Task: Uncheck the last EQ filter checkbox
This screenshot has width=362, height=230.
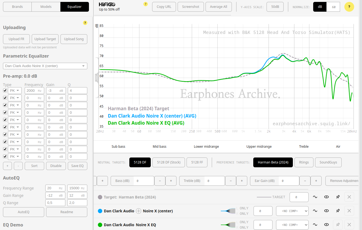Action: (5, 156)
